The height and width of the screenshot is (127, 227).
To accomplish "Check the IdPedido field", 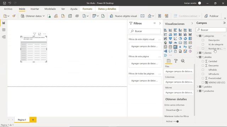I will [x=203, y=70].
